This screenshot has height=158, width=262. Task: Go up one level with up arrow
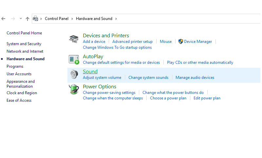click(28, 19)
